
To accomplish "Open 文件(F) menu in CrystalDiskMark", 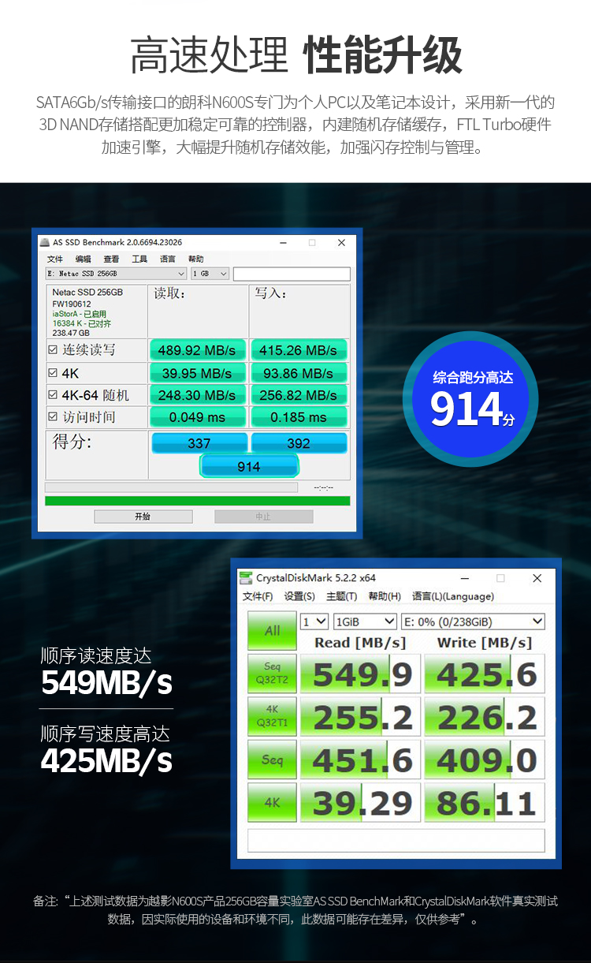I will click(x=258, y=597).
